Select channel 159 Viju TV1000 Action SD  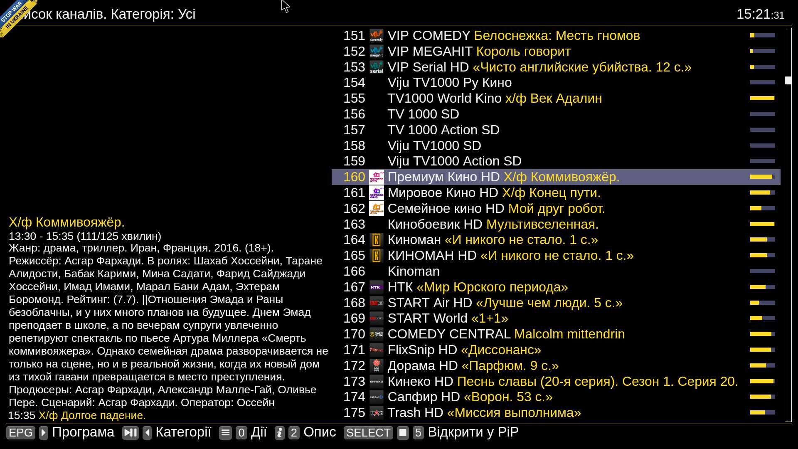point(556,161)
